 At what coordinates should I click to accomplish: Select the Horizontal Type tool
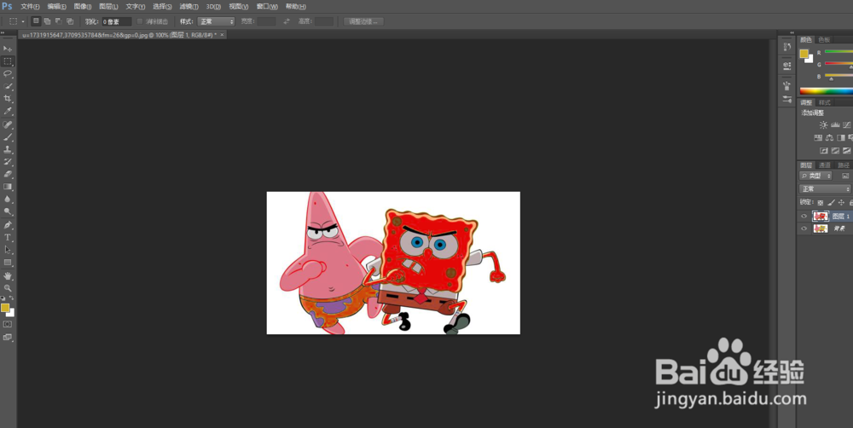(x=8, y=238)
